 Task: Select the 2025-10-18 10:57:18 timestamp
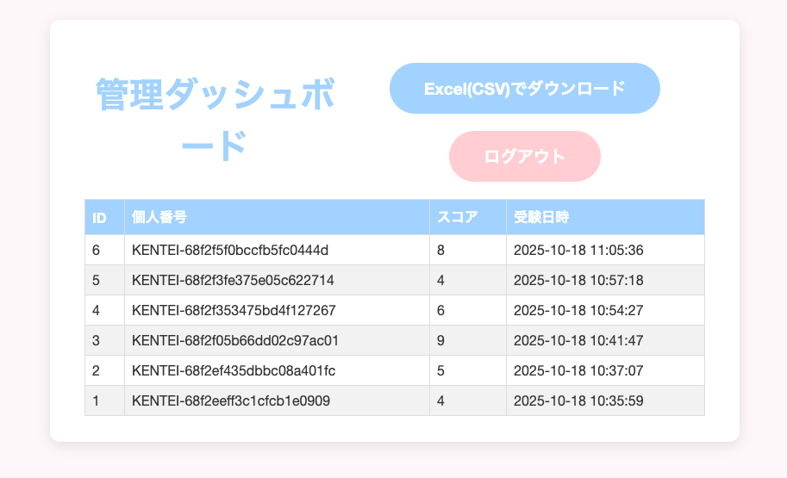(x=578, y=280)
